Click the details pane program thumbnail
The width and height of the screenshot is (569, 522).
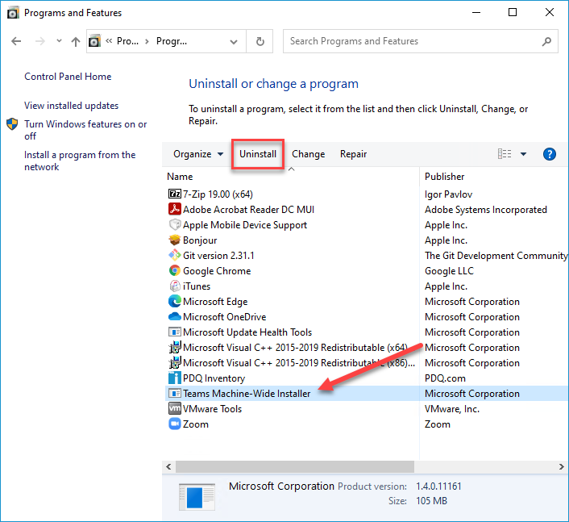197,496
